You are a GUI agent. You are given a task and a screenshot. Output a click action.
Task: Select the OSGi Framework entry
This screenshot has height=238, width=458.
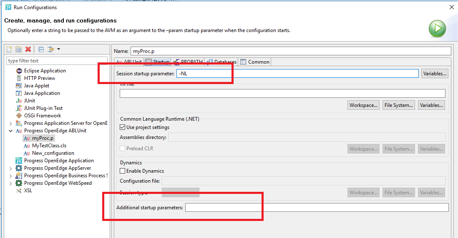[42, 116]
